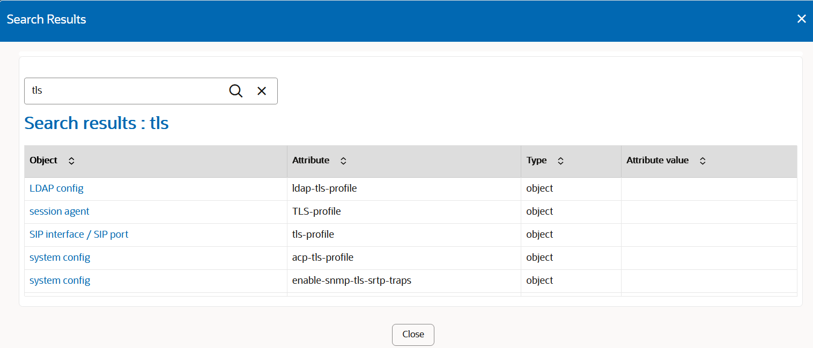This screenshot has height=348, width=813.
Task: Dismiss the Search Results dialog with the X
Action: 802,19
